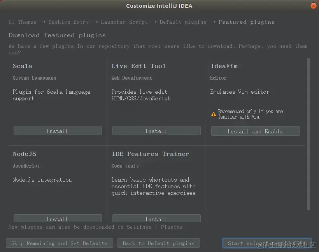The image size is (319, 252).
Task: Click Install and Enable for IdeaVim
Action: tap(255, 131)
